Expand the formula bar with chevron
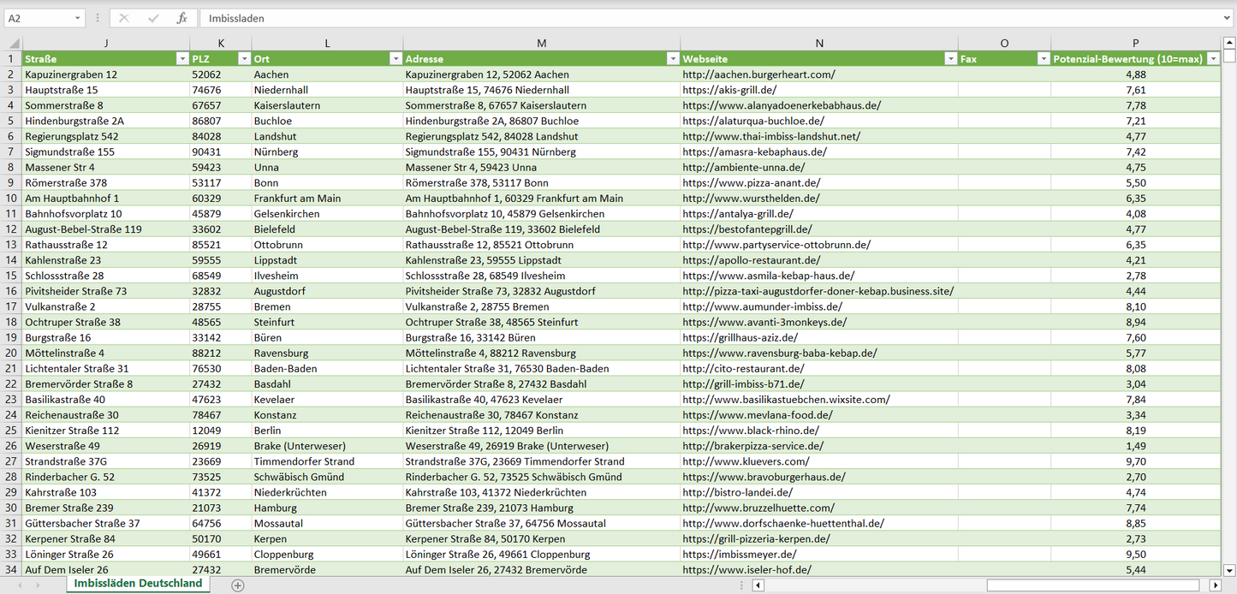 (x=1228, y=18)
